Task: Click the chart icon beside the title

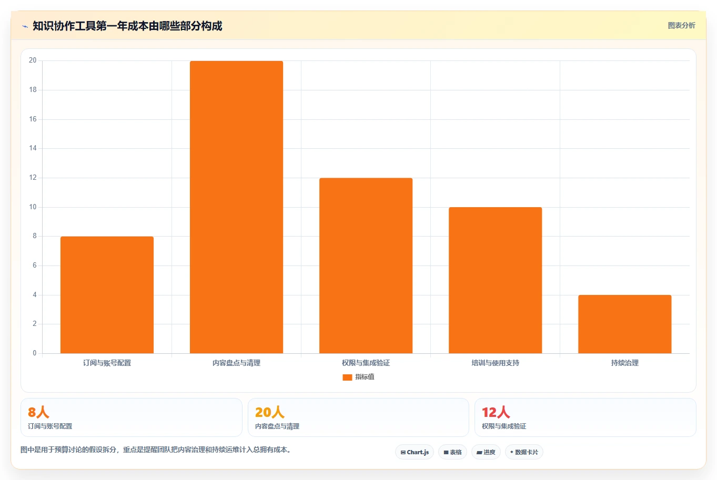Action: click(x=25, y=26)
